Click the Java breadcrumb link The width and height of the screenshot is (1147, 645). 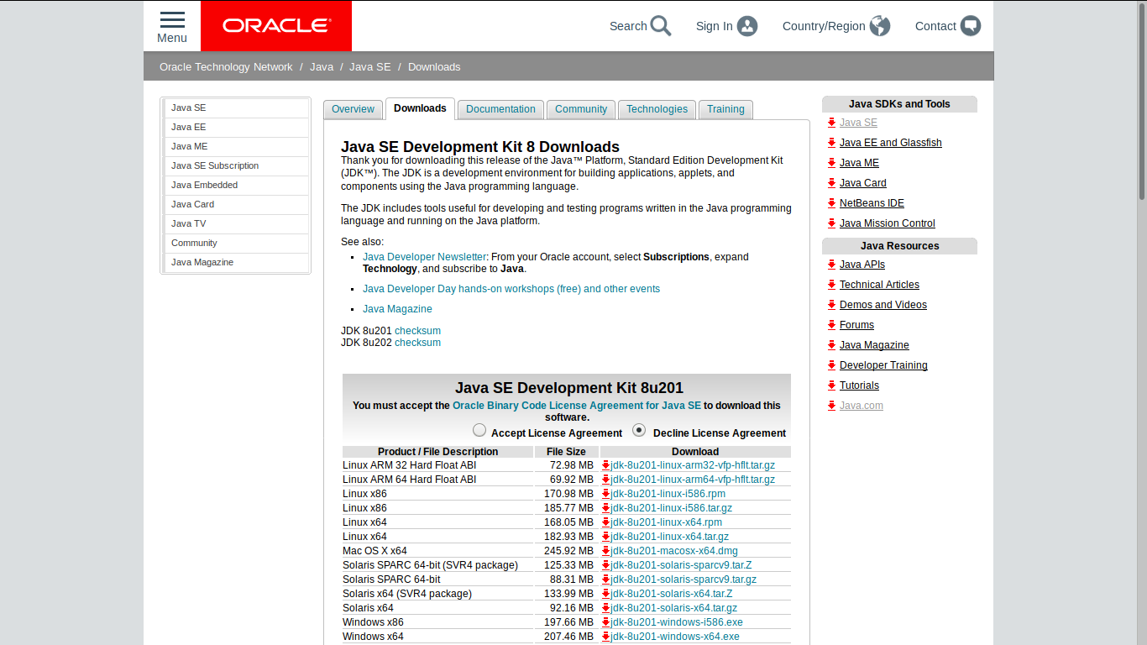pyautogui.click(x=322, y=67)
